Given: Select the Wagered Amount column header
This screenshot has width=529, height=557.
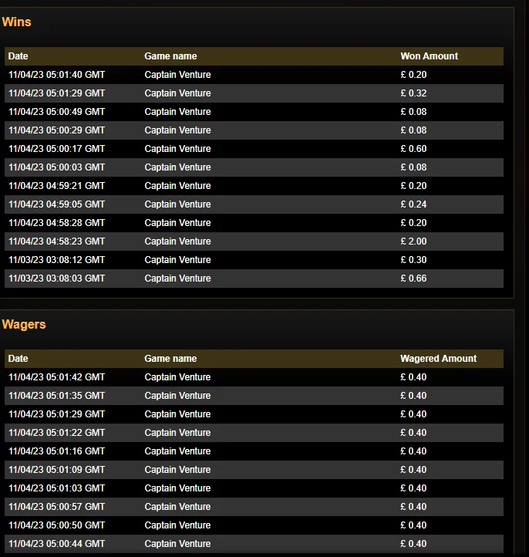Looking at the screenshot, I should pos(439,359).
